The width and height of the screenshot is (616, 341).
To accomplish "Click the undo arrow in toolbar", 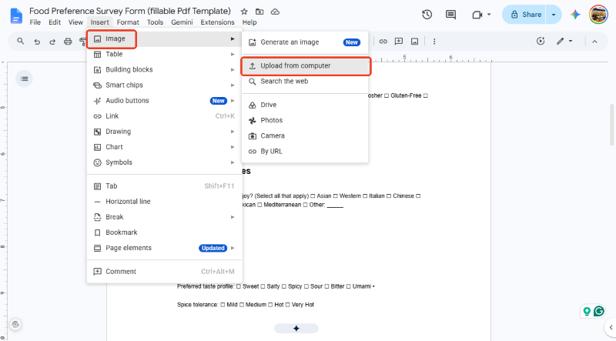I will coord(37,42).
